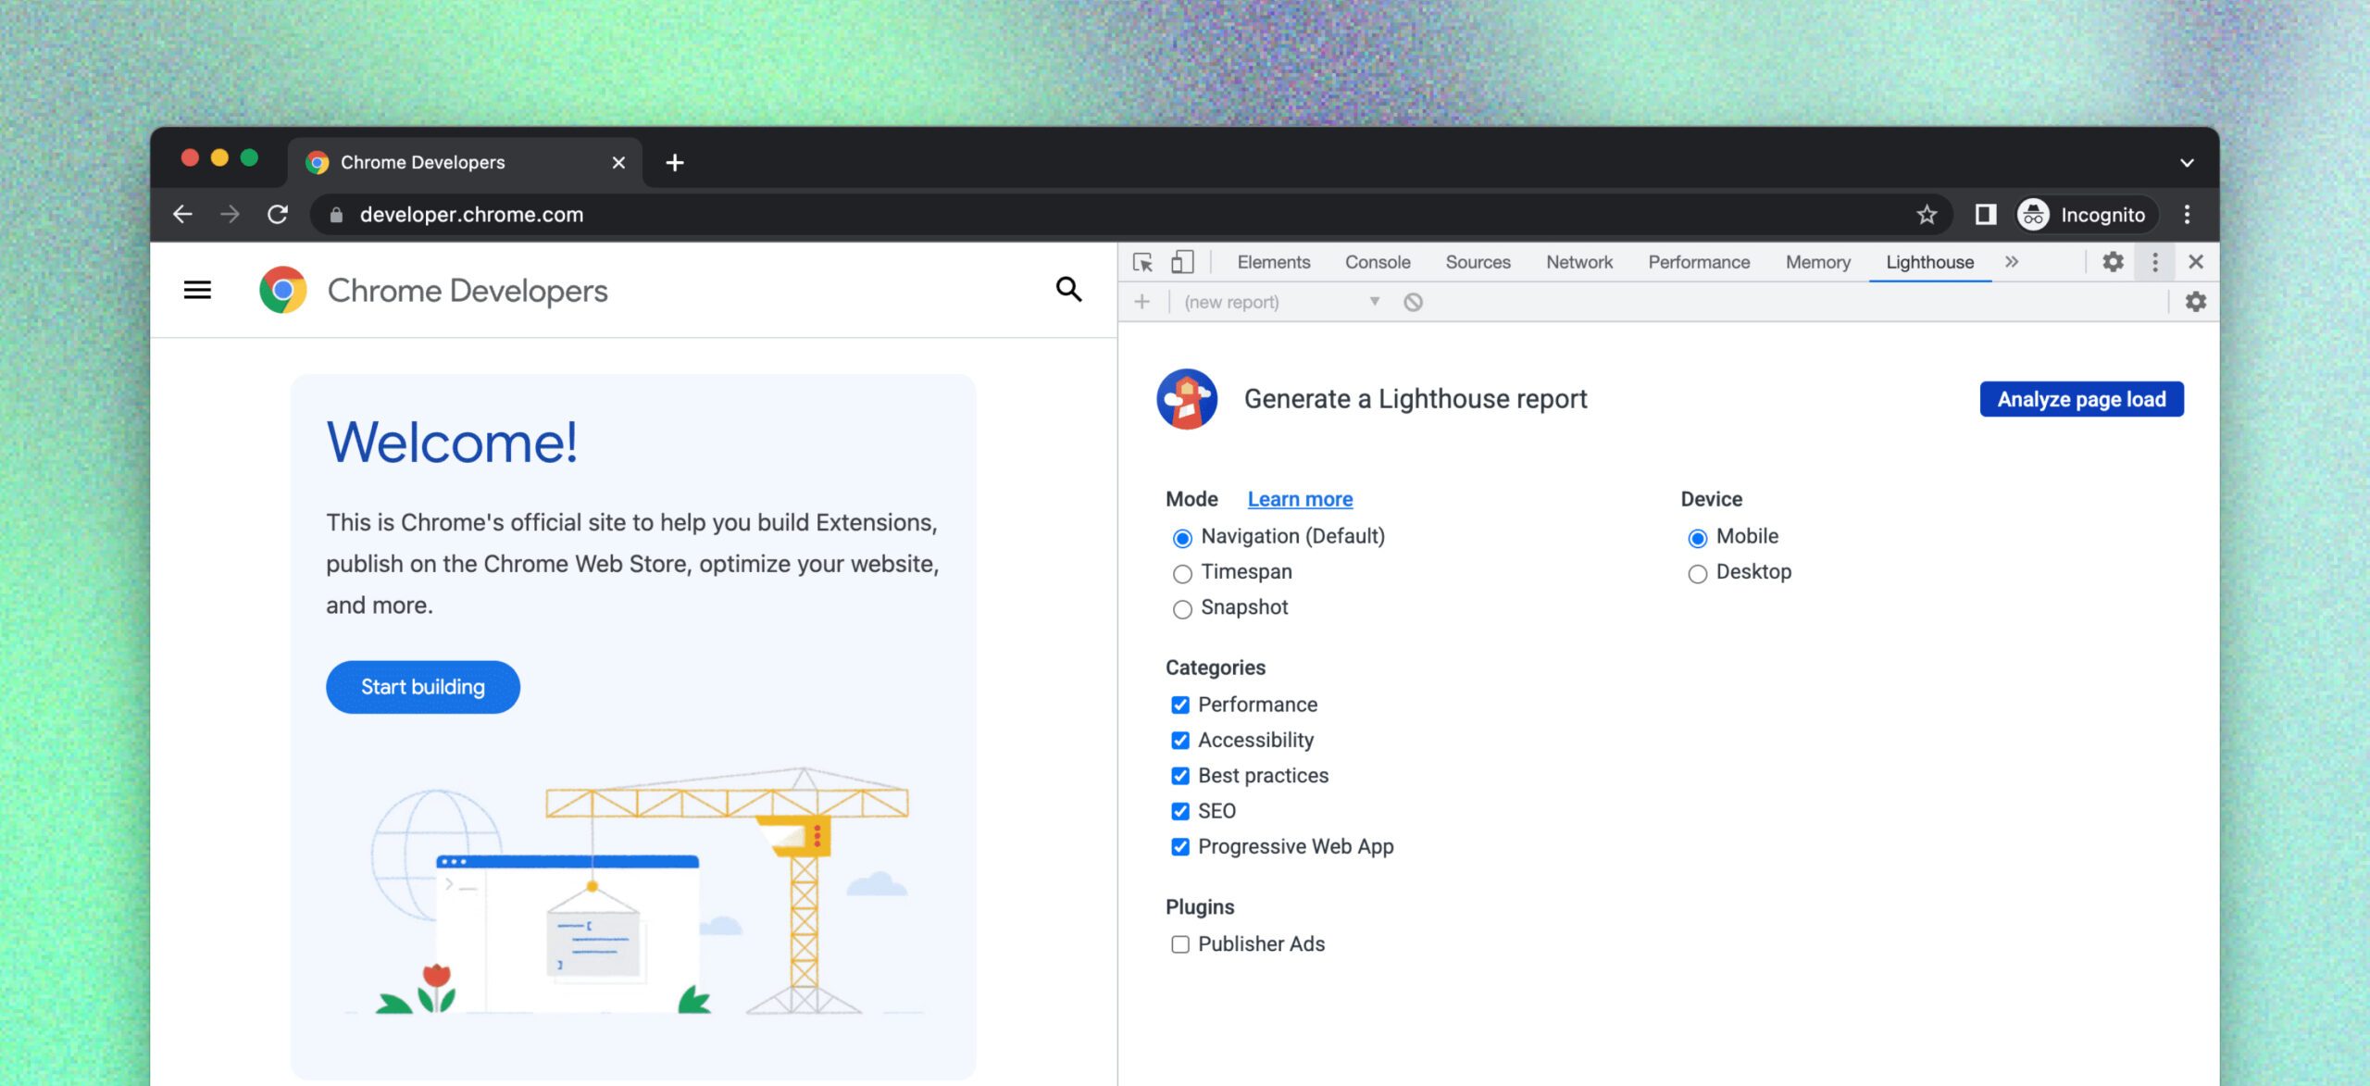Bookmark page with the star icon

pos(1927,215)
